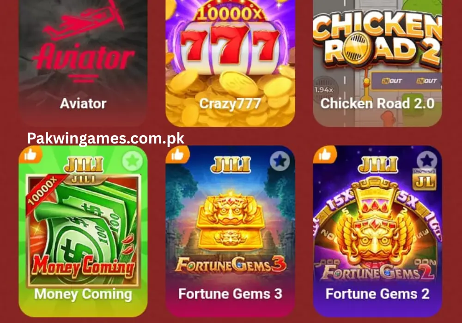Open the Aviator game tile
The height and width of the screenshot is (323, 462).
(83, 63)
